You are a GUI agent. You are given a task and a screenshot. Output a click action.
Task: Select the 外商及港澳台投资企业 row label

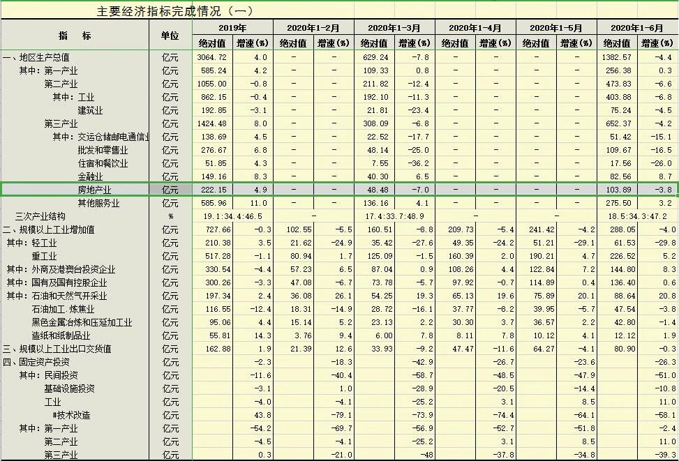click(x=61, y=270)
